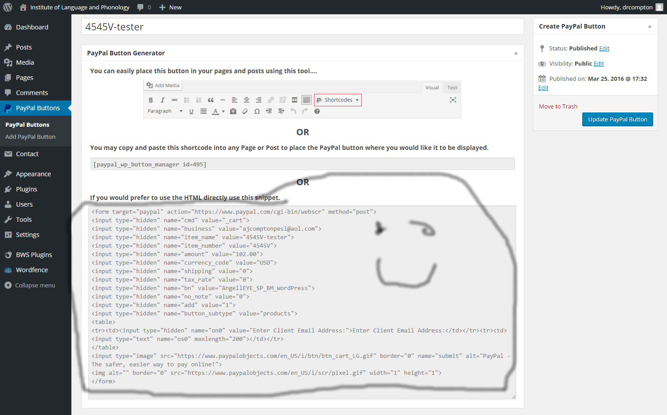Open Appearance settings
This screenshot has width=667, height=415.
pyautogui.click(x=33, y=174)
